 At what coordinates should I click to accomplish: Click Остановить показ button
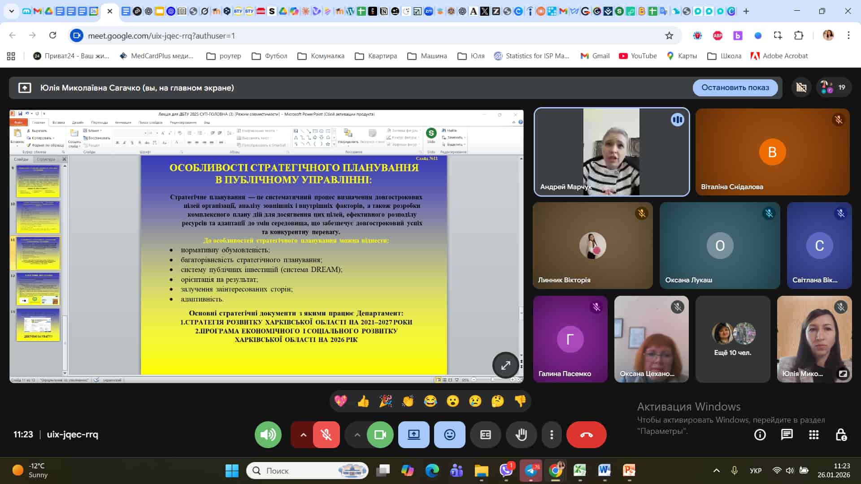point(735,88)
